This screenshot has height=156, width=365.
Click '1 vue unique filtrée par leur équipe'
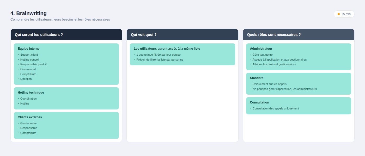[x=158, y=55]
